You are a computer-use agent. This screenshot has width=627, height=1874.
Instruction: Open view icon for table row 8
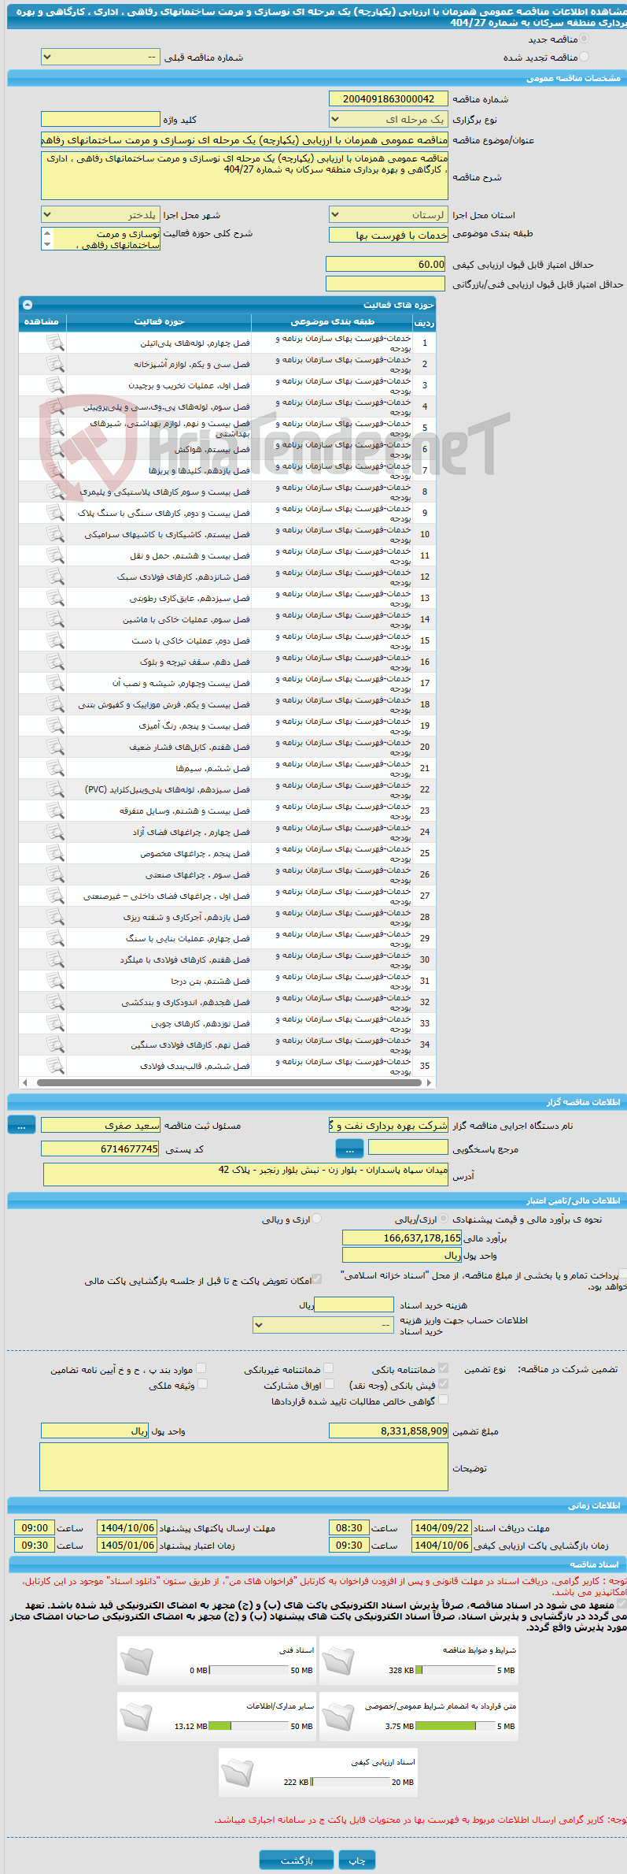coord(55,492)
